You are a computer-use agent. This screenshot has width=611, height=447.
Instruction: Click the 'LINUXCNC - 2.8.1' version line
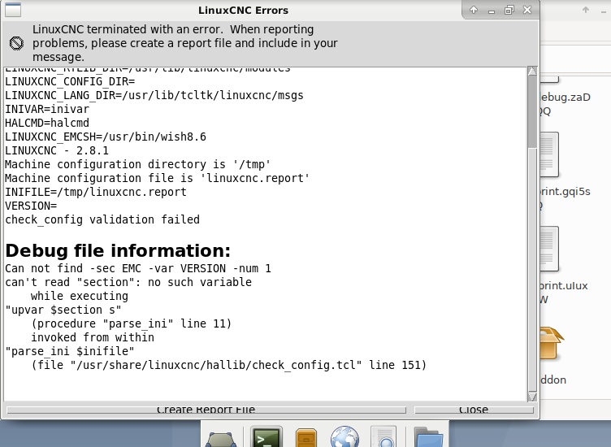57,151
